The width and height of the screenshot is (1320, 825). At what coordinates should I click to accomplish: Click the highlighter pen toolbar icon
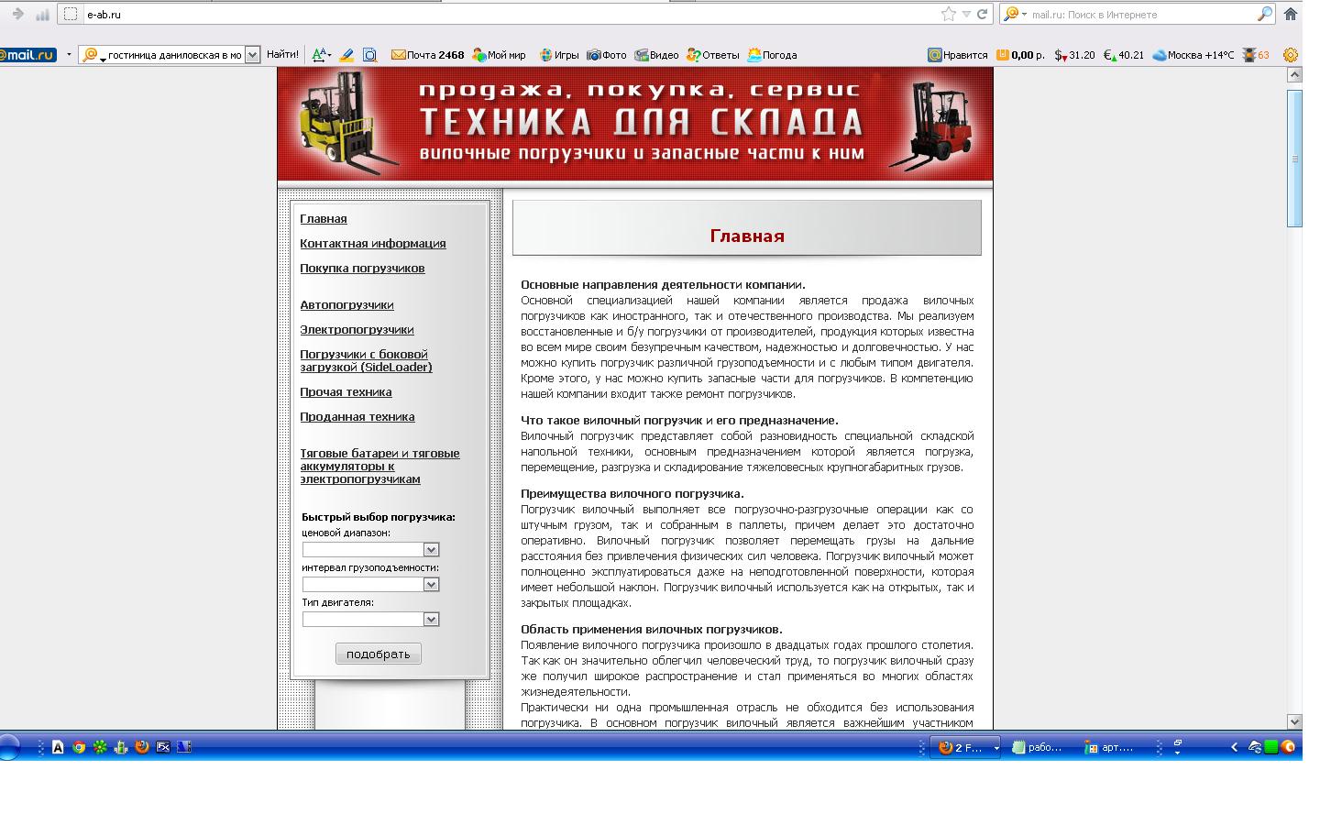(x=346, y=55)
